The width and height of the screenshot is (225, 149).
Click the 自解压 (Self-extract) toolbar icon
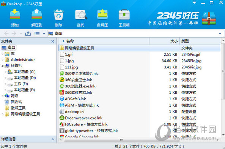click(102, 14)
